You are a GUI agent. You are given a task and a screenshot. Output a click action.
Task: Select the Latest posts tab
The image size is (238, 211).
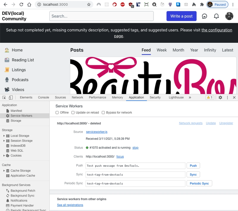[x=228, y=50]
